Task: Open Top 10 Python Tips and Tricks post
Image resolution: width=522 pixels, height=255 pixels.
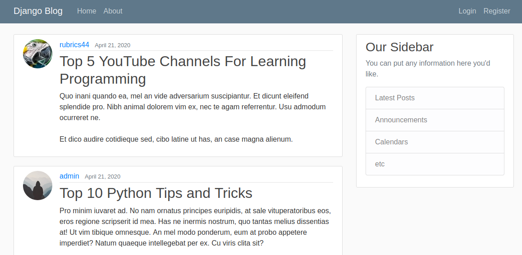Action: [156, 193]
